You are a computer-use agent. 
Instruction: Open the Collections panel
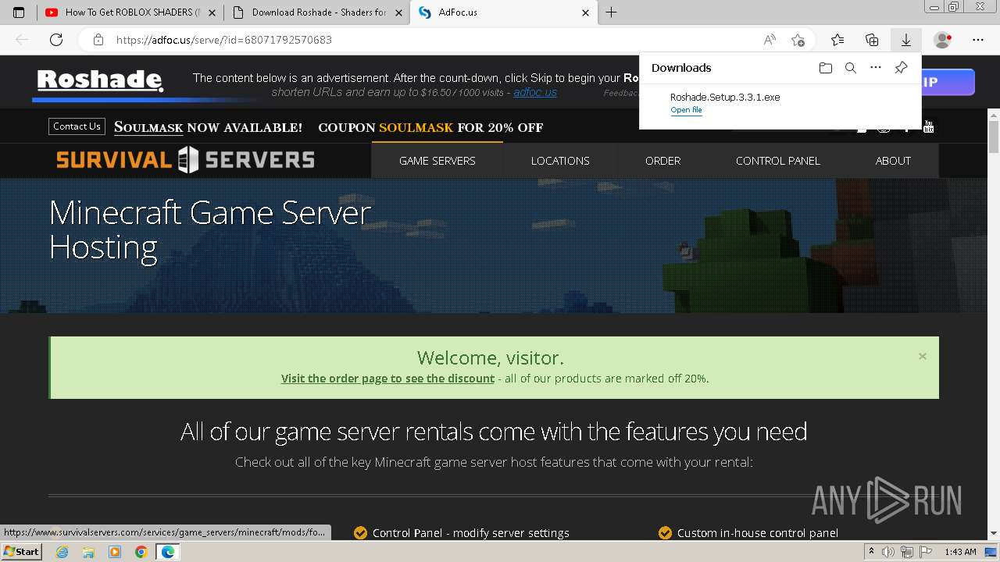click(x=872, y=40)
